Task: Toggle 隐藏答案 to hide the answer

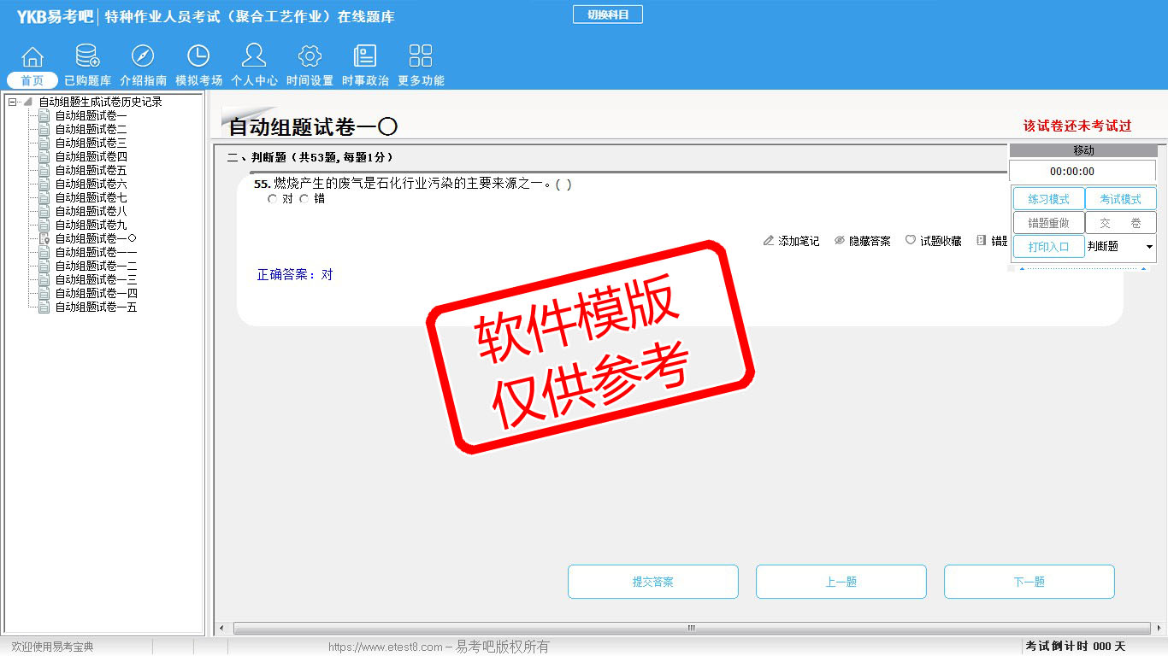Action: [x=862, y=242]
